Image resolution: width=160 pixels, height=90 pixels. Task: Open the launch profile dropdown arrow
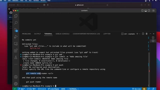coord(140,34)
